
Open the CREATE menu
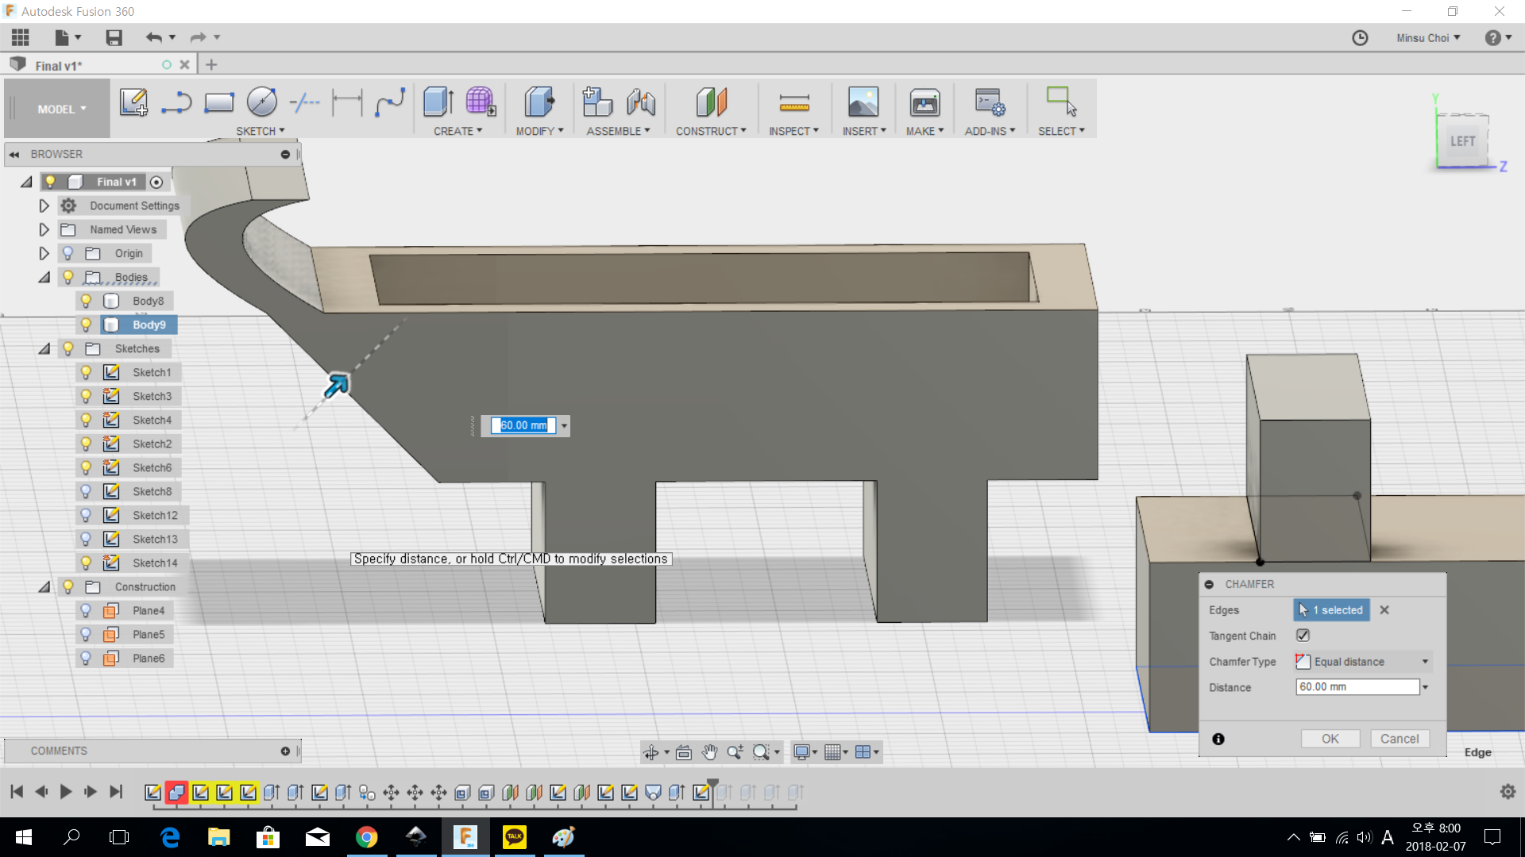pyautogui.click(x=457, y=131)
